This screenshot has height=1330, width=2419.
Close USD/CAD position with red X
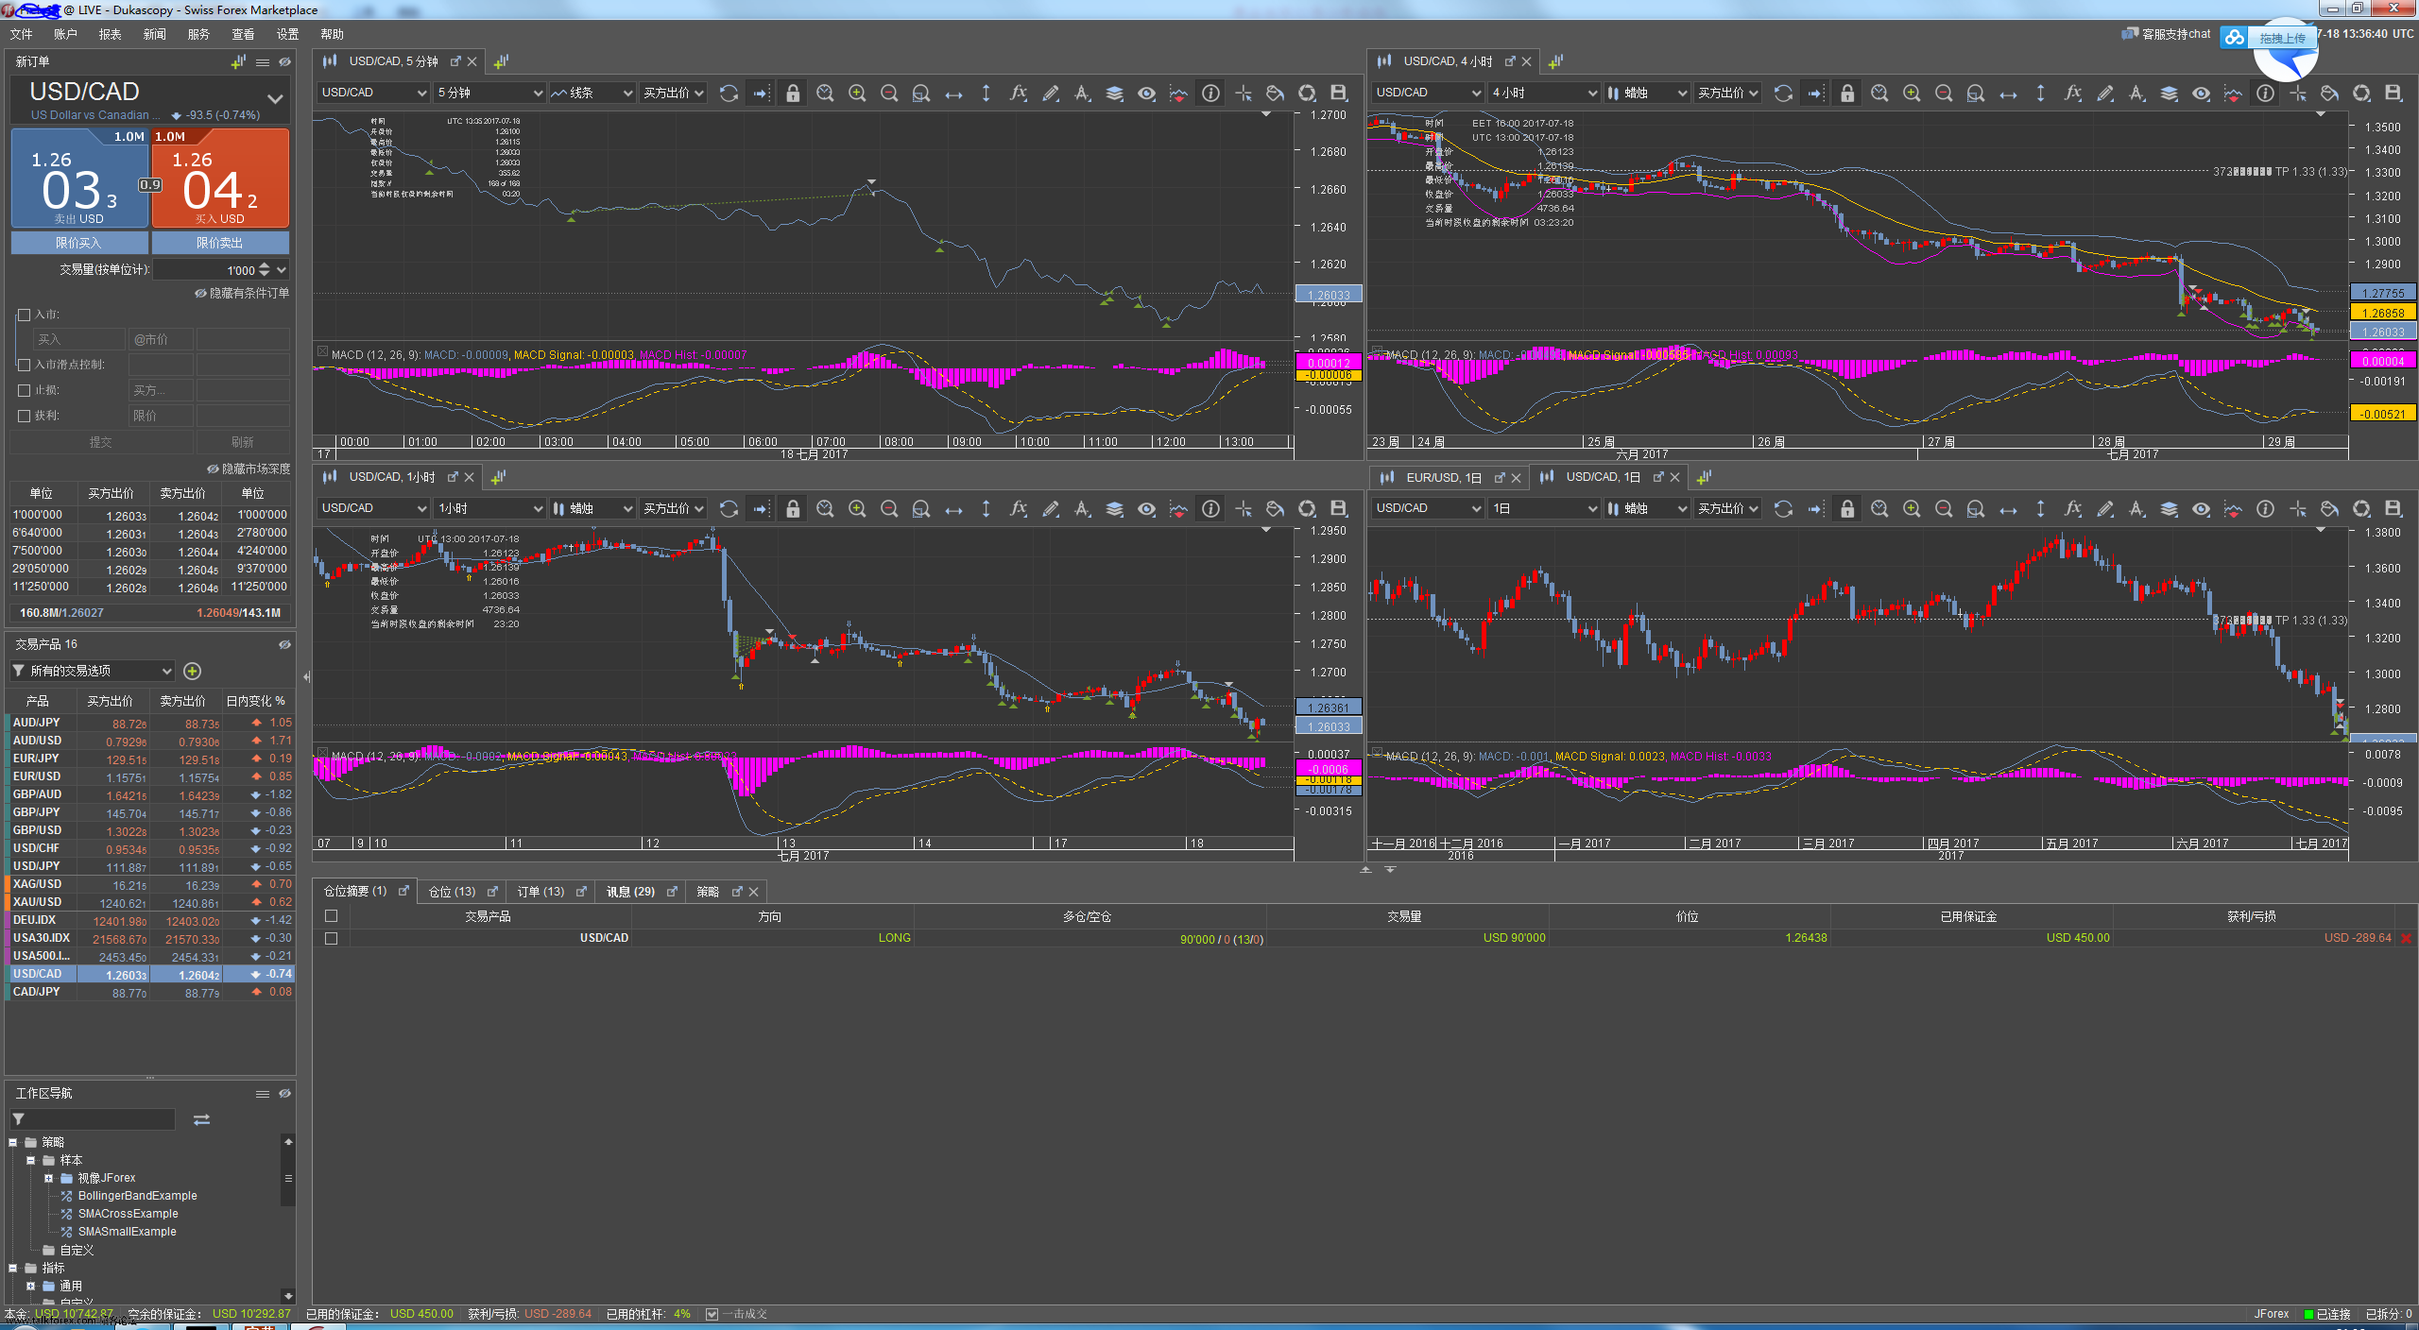(x=2406, y=938)
